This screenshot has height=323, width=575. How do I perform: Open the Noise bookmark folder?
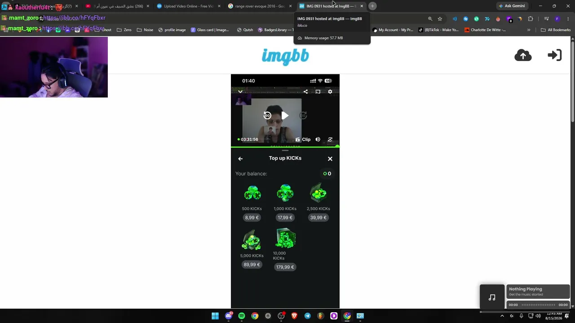tap(145, 30)
